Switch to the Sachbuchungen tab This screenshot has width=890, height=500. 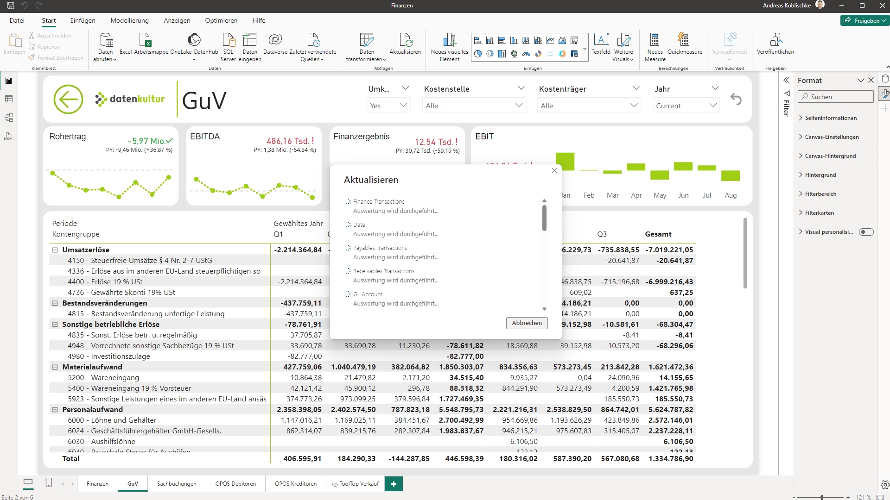coord(176,483)
